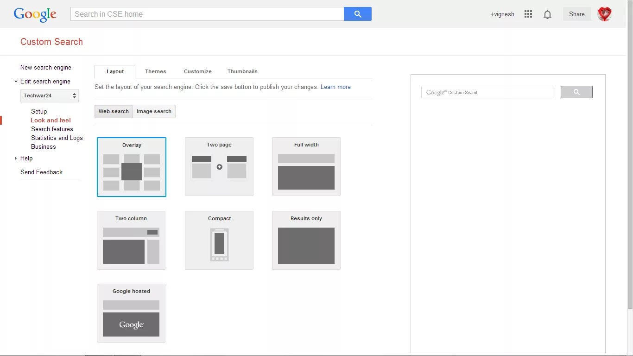
Task: Choose the Full width layout
Action: (306, 166)
